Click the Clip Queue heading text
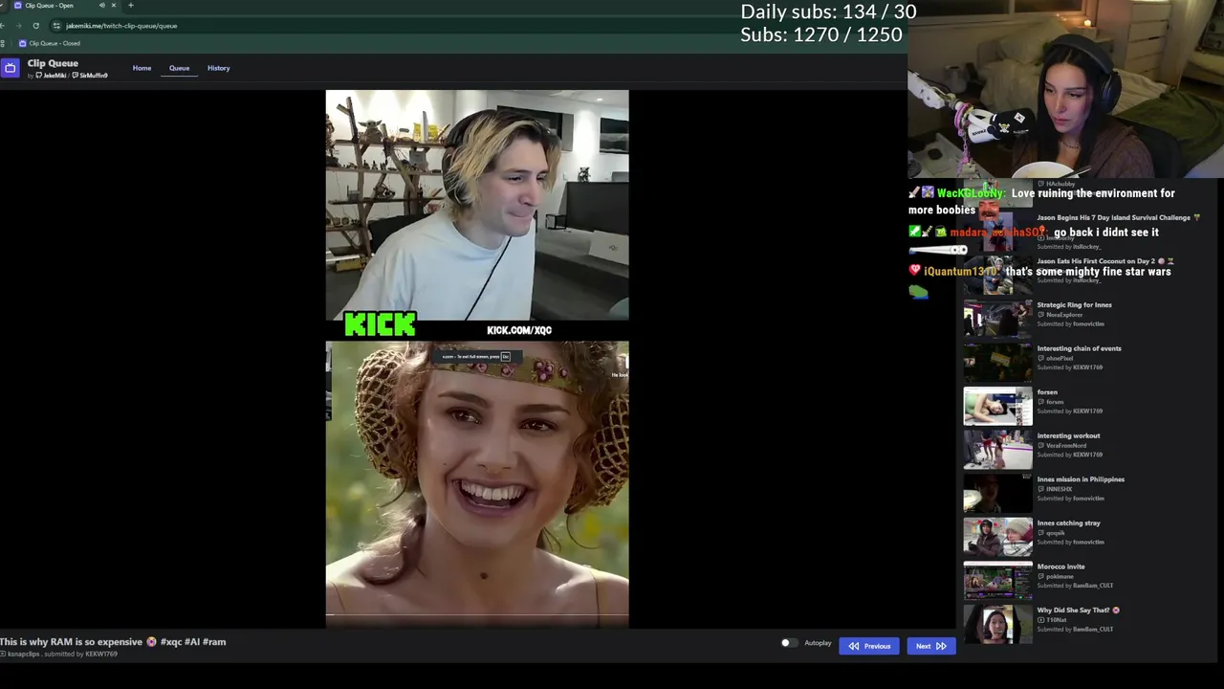 (x=53, y=63)
